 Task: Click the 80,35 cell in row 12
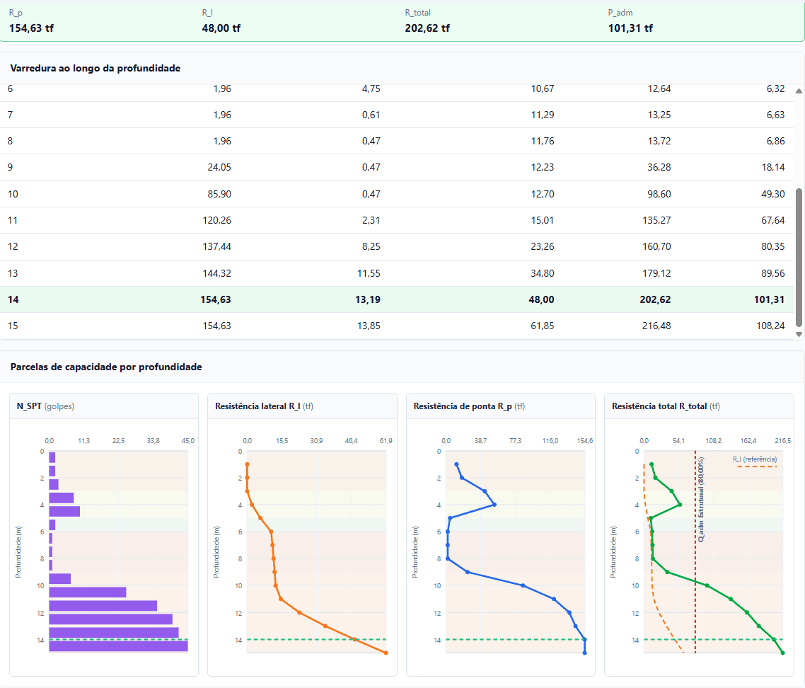(773, 246)
